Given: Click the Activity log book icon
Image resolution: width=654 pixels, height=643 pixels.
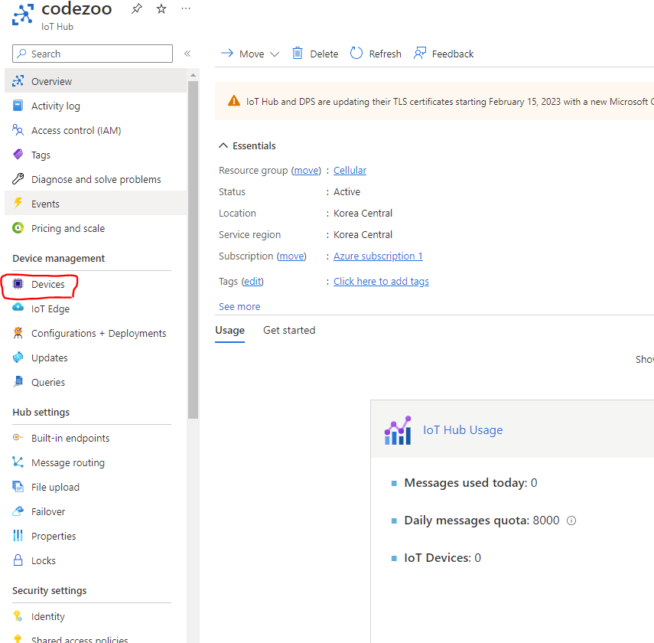Looking at the screenshot, I should tap(18, 105).
